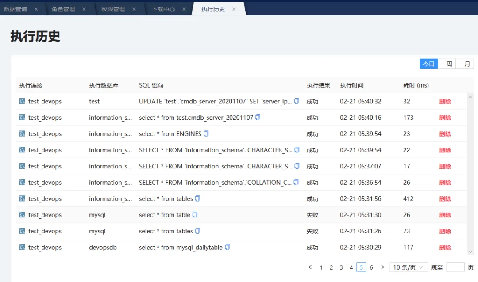Select the 今日 time filter

tap(428, 64)
